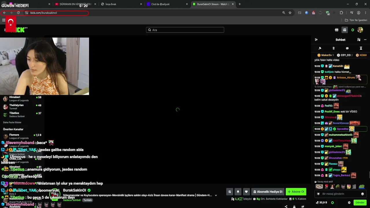Screen dimensions: 370x208
Task: Click the green Kick coin icon in header
Action: pos(353,30)
